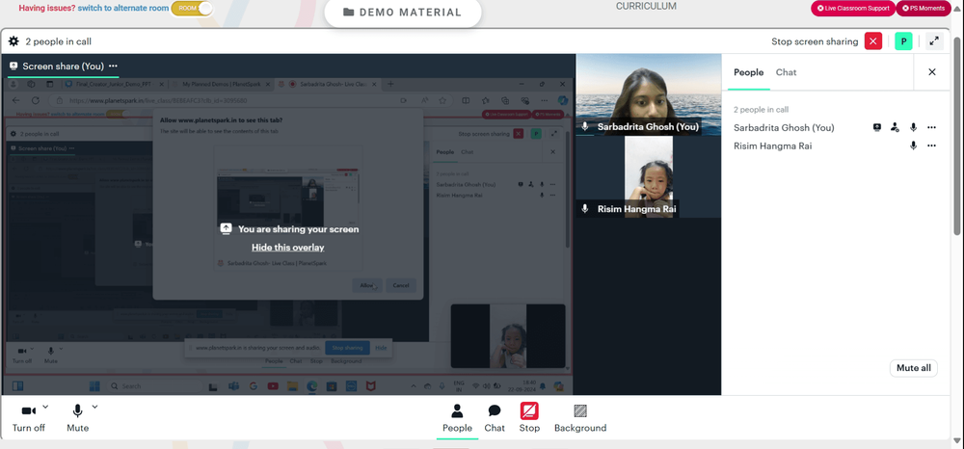964x449 pixels.
Task: Select the Screen share (You) tab
Action: tap(64, 66)
